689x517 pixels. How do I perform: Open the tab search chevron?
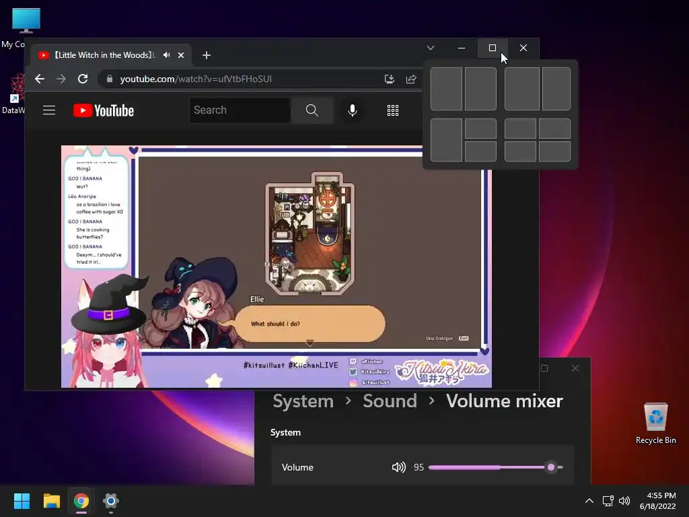pos(431,48)
